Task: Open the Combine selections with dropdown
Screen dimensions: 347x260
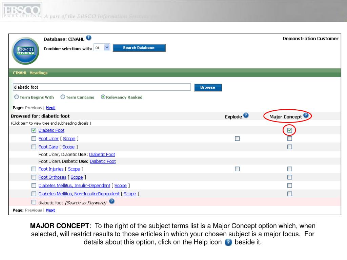Action: [102, 47]
